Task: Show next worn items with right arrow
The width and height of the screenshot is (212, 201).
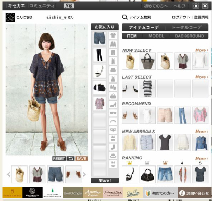Action: tap(84, 174)
